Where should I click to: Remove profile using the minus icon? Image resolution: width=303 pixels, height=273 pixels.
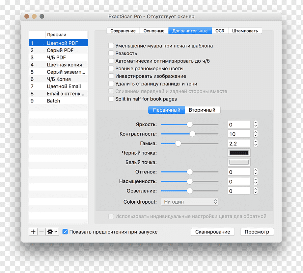pos(41,232)
